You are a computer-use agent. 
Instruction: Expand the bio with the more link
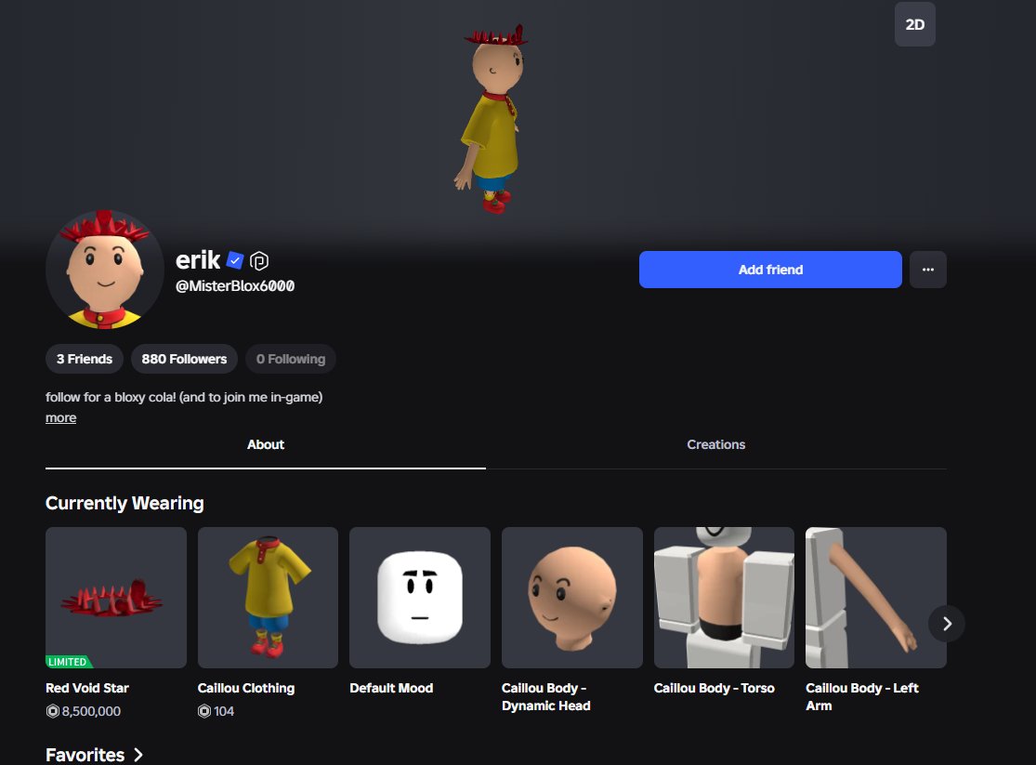tap(60, 418)
